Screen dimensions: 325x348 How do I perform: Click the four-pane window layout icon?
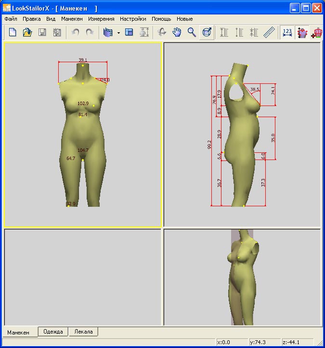point(129,32)
